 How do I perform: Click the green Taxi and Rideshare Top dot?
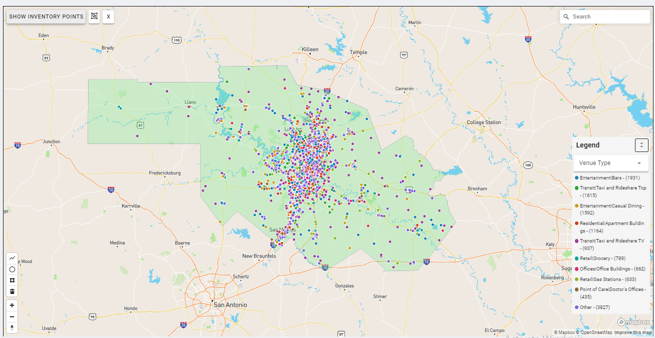click(577, 188)
